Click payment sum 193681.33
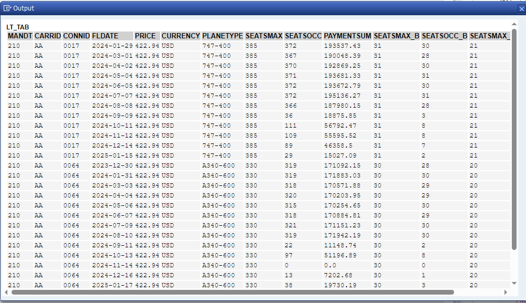The height and width of the screenshot is (303, 526). (x=342, y=76)
